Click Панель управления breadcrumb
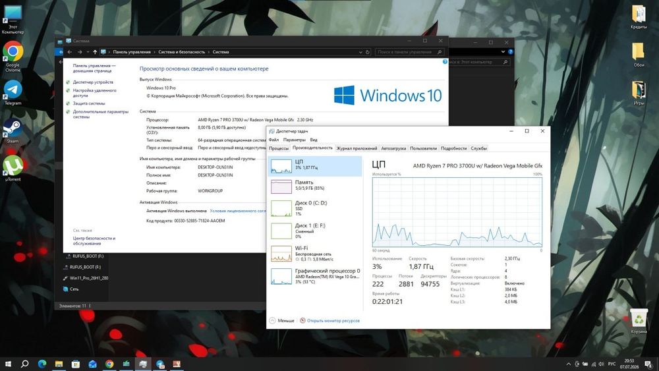This screenshot has width=659, height=371. (x=132, y=52)
